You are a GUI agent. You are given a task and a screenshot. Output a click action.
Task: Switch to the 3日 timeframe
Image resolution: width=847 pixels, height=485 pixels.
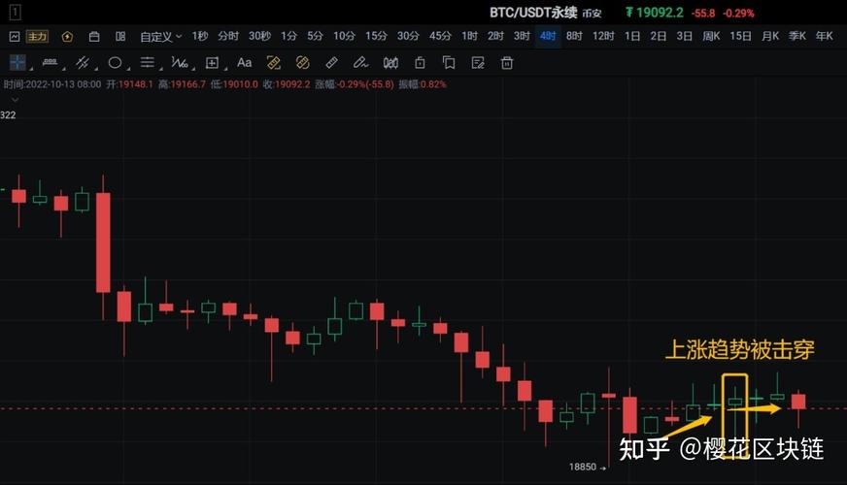[x=685, y=36]
